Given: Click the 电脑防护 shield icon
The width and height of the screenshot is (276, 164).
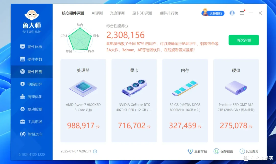Looking at the screenshot, I should point(22,84).
